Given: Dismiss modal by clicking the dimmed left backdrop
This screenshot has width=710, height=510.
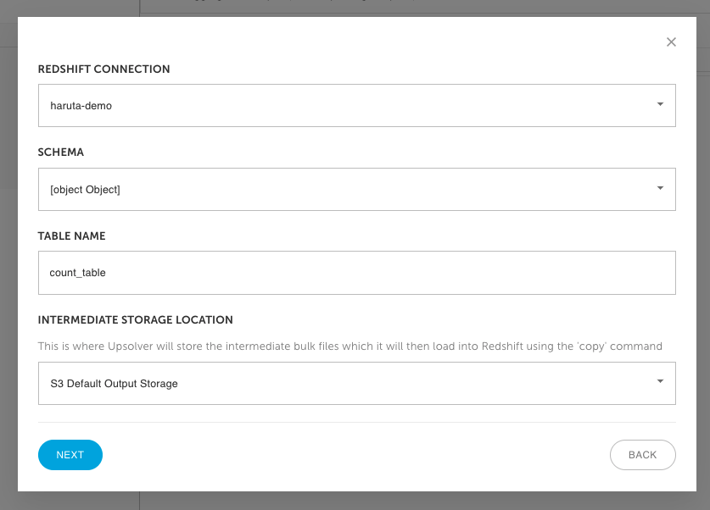Looking at the screenshot, I should click(8, 253).
